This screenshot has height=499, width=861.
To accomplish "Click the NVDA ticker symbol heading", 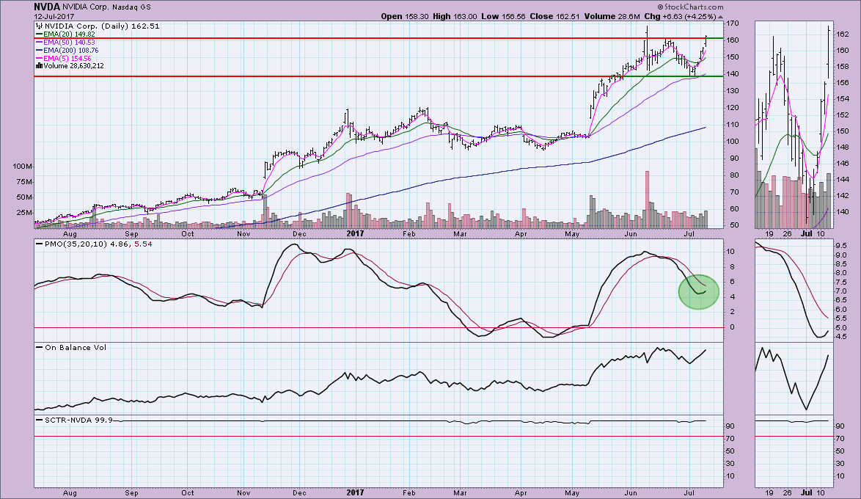I will point(46,7).
